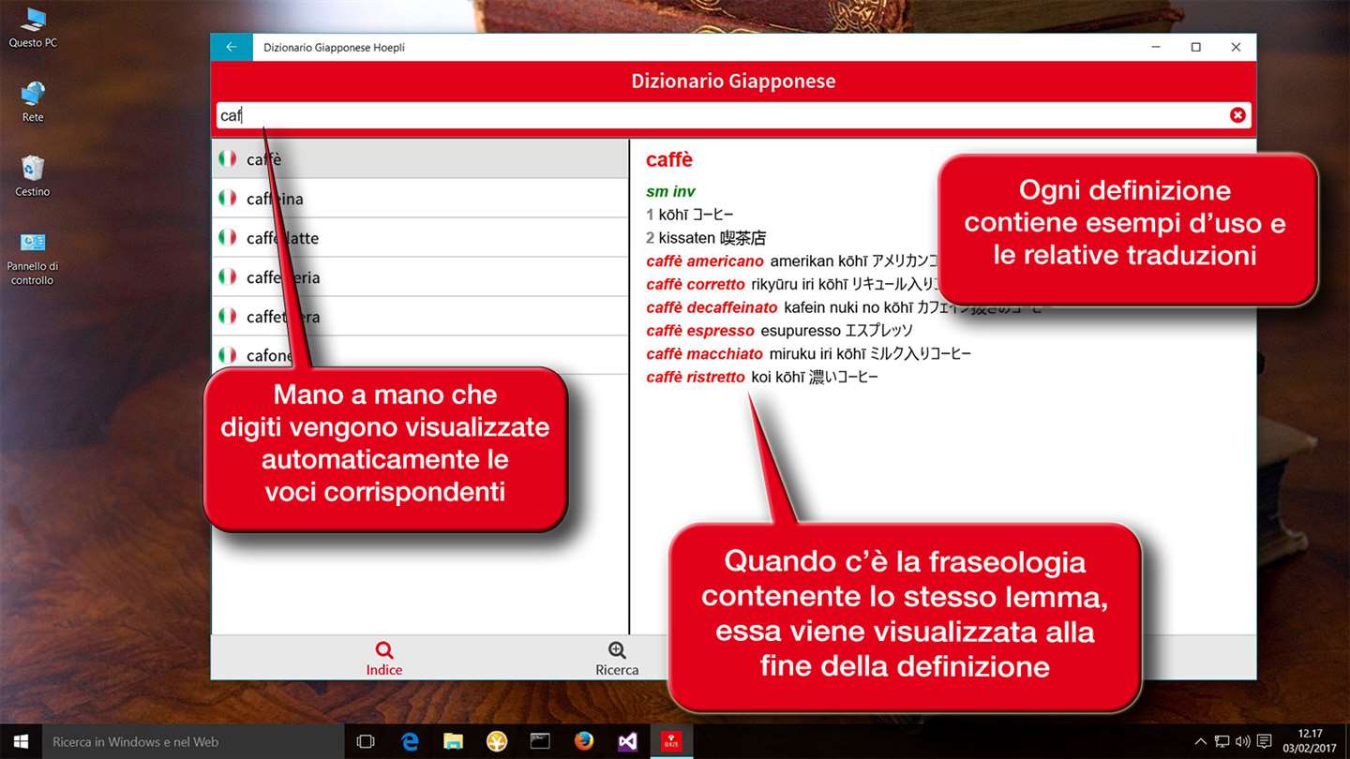Viewport: 1350px width, 759px height.
Task: Clear the search field with red X
Action: (x=1237, y=114)
